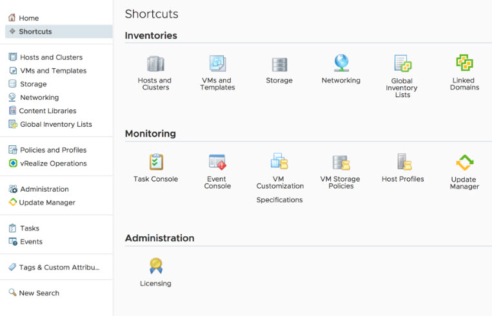Open the VMs and Templates shortcut icon
The height and width of the screenshot is (316, 492).
(x=217, y=63)
